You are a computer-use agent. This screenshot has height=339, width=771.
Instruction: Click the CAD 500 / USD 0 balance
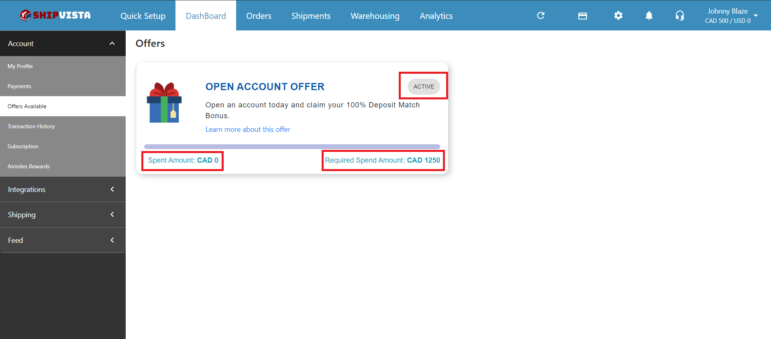click(x=728, y=21)
